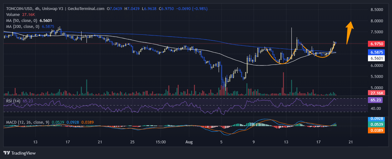Click the red 27.16K volume axis tag
This screenshot has height=159, width=392.
[x=376, y=93]
